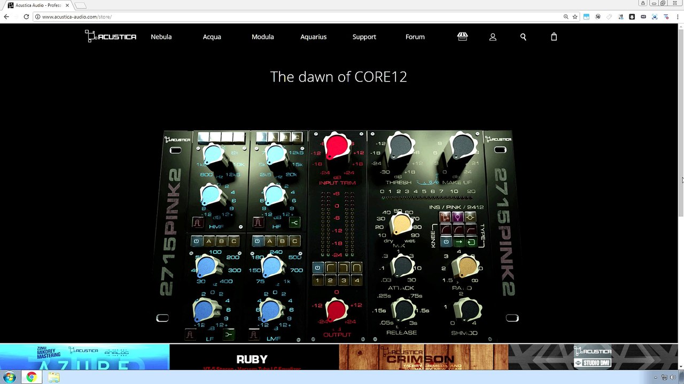Open the Ruby product banner

pyautogui.click(x=254, y=357)
